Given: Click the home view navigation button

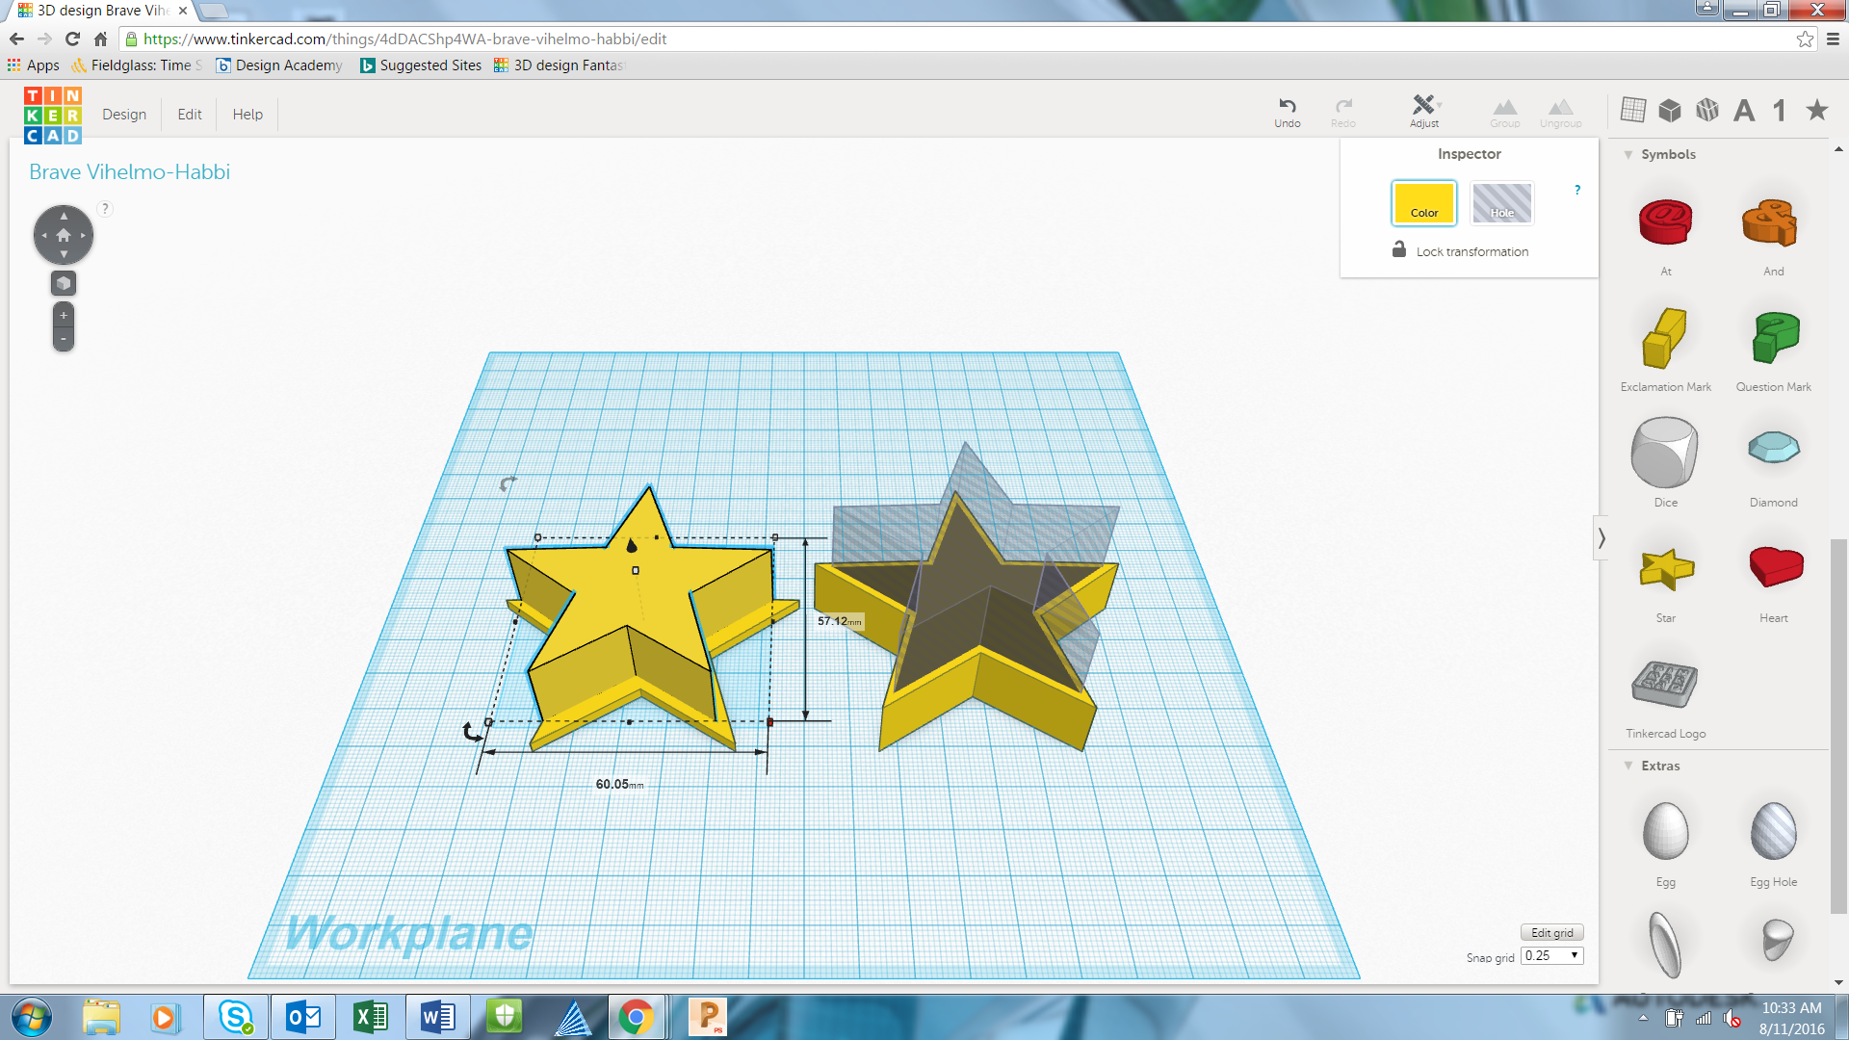Looking at the screenshot, I should (x=64, y=235).
